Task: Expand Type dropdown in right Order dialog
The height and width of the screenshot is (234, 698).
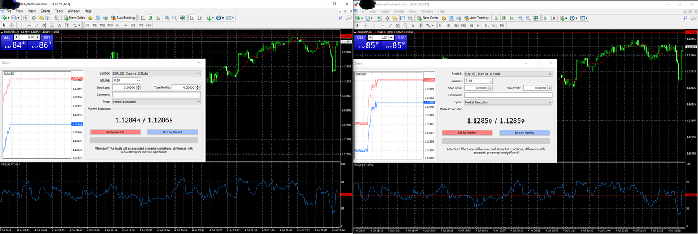Action: [550, 102]
